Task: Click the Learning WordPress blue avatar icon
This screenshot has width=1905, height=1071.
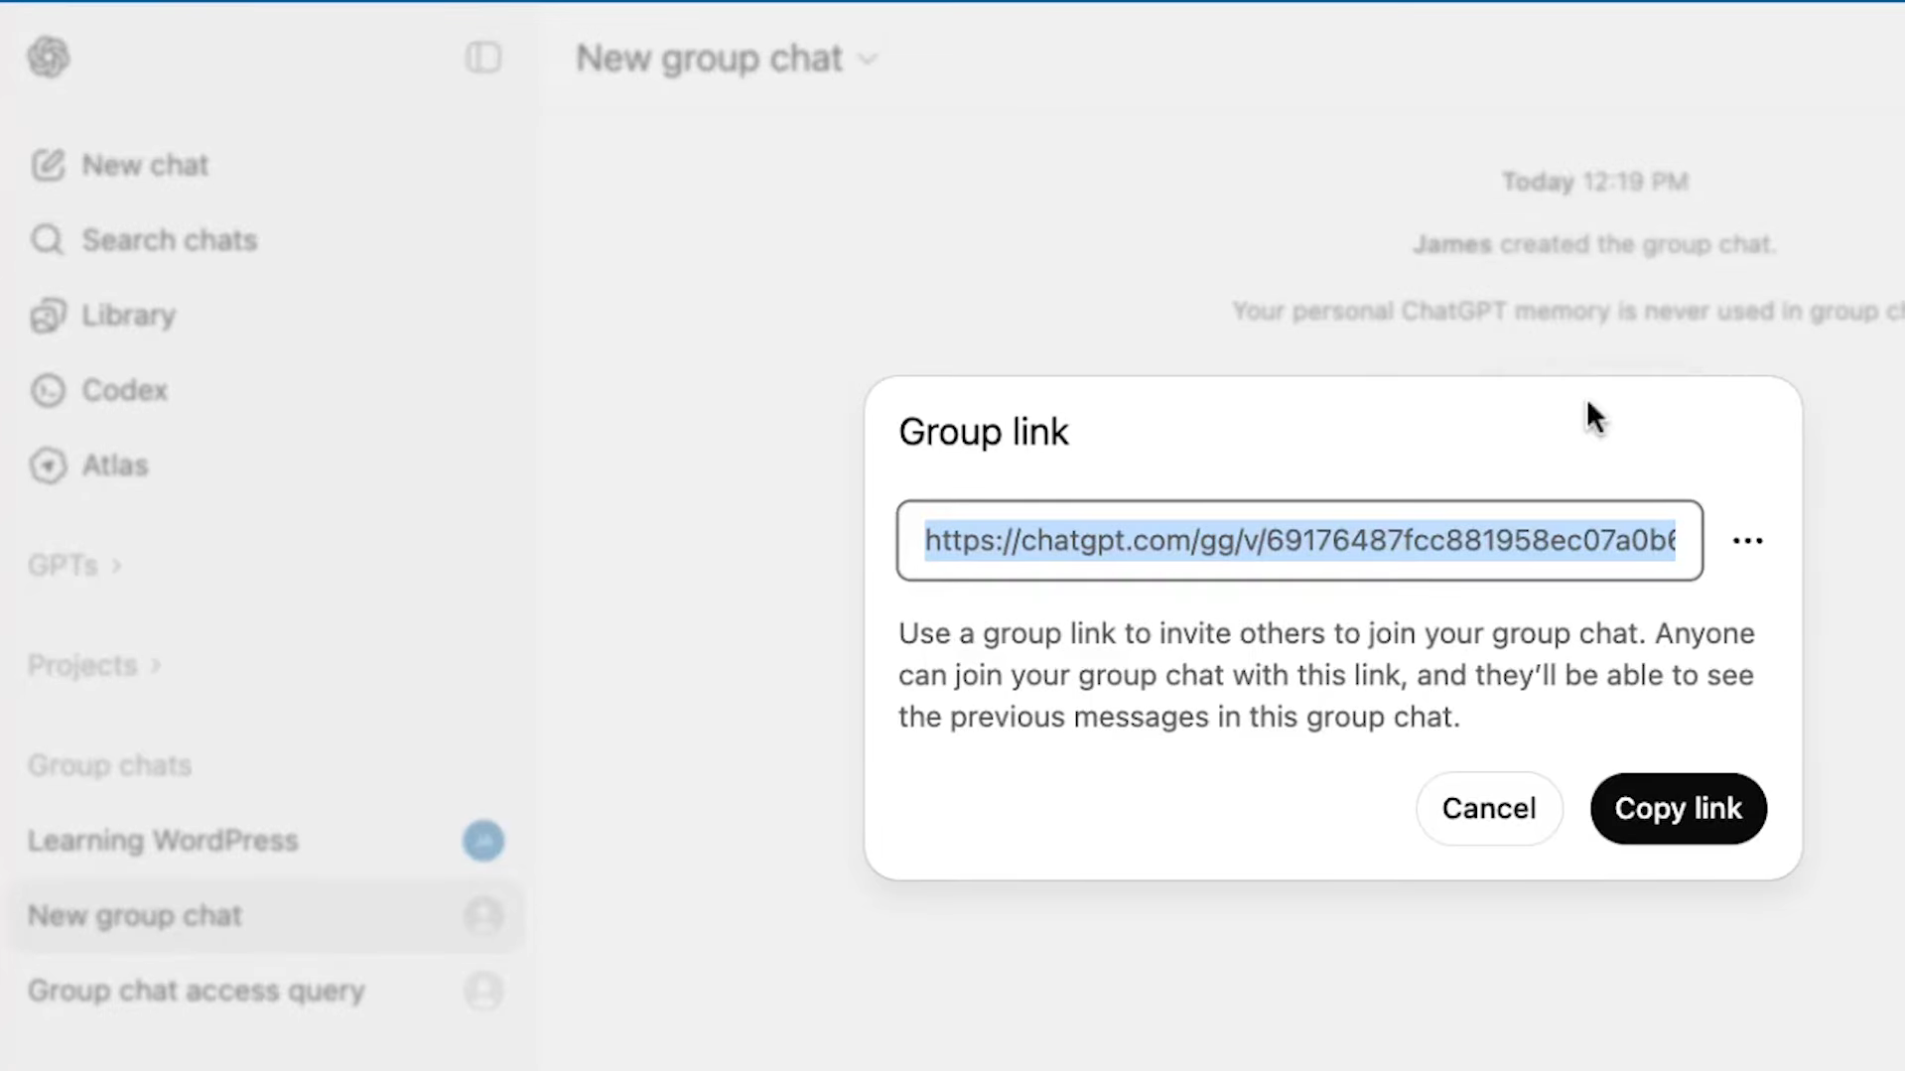Action: (x=483, y=841)
